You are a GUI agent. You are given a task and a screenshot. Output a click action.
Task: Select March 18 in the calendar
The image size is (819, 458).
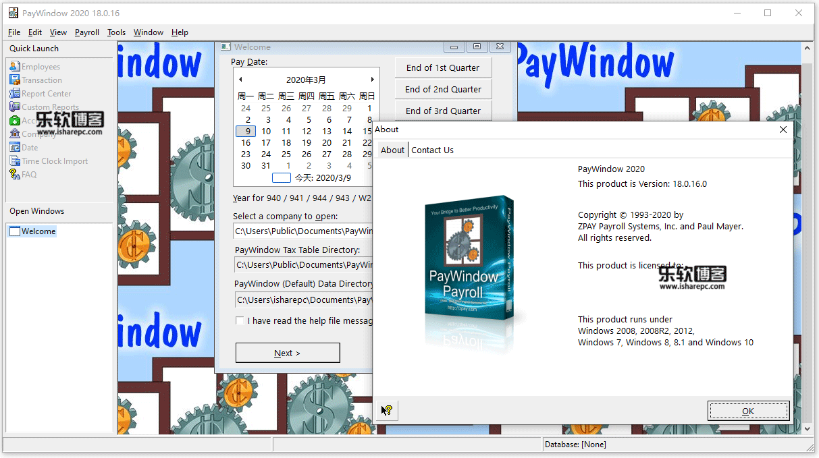[286, 143]
